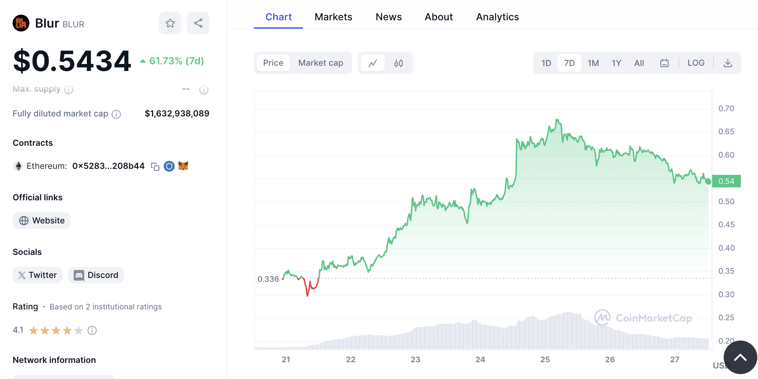Switch chart to line view

pyautogui.click(x=373, y=63)
